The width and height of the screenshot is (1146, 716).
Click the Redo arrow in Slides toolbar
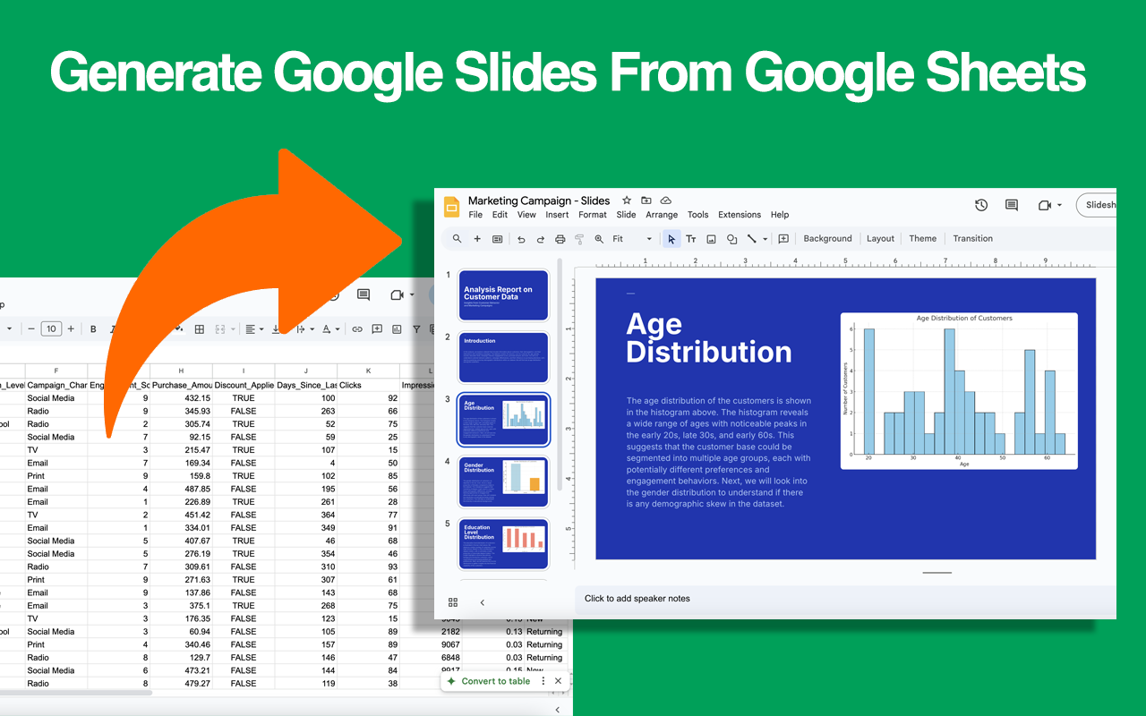541,239
